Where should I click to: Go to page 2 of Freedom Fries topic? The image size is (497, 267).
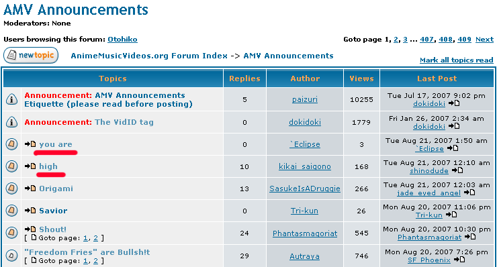click(96, 261)
